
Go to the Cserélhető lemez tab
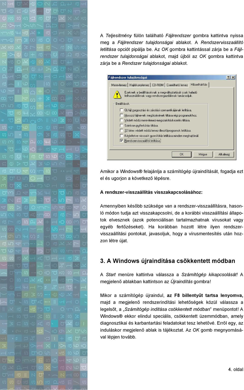pos(177,85)
